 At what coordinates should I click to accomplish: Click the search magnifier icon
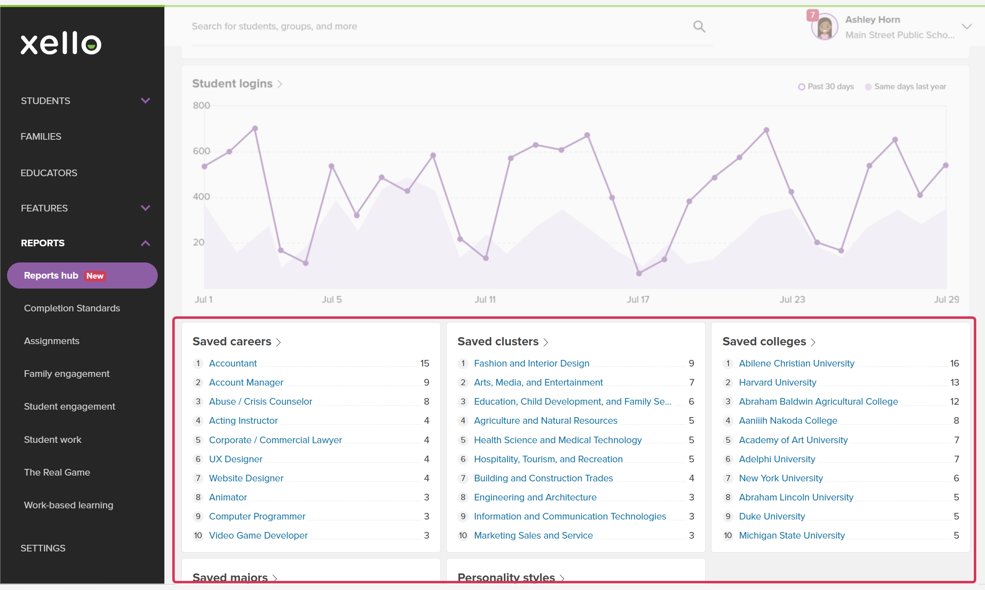[699, 27]
